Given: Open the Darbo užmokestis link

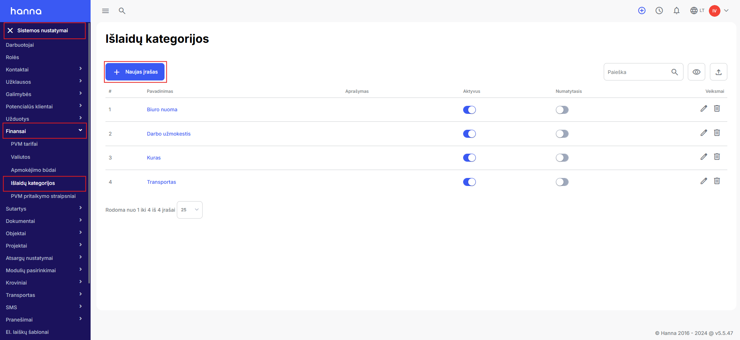Looking at the screenshot, I should (x=169, y=134).
